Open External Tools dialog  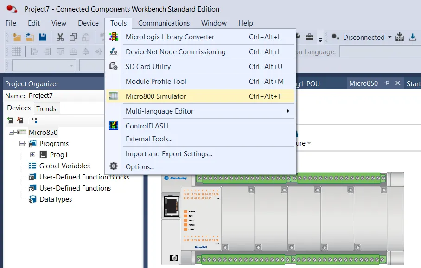[201, 139]
